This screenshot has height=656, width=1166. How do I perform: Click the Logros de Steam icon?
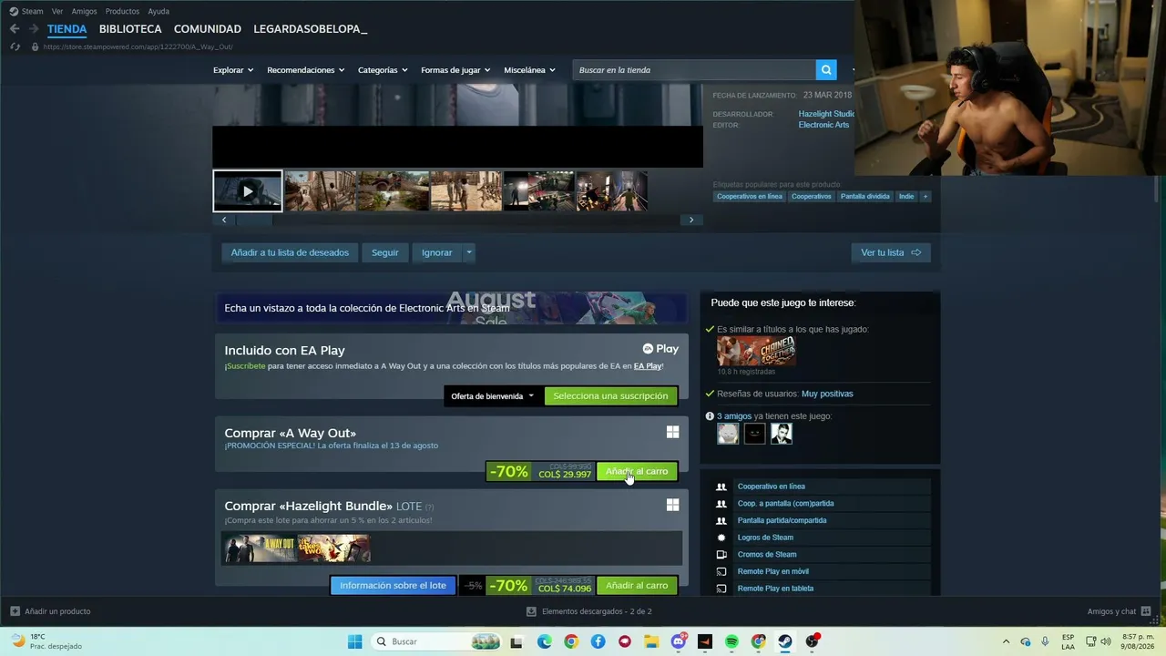pos(721,538)
